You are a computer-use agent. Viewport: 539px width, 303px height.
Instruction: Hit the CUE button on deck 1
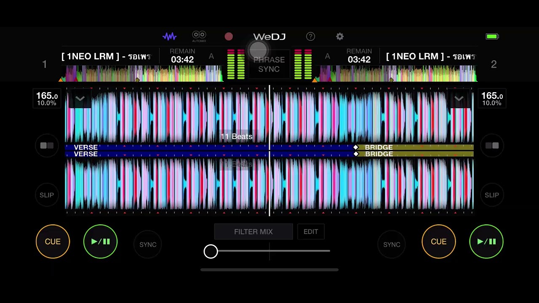[x=53, y=242]
